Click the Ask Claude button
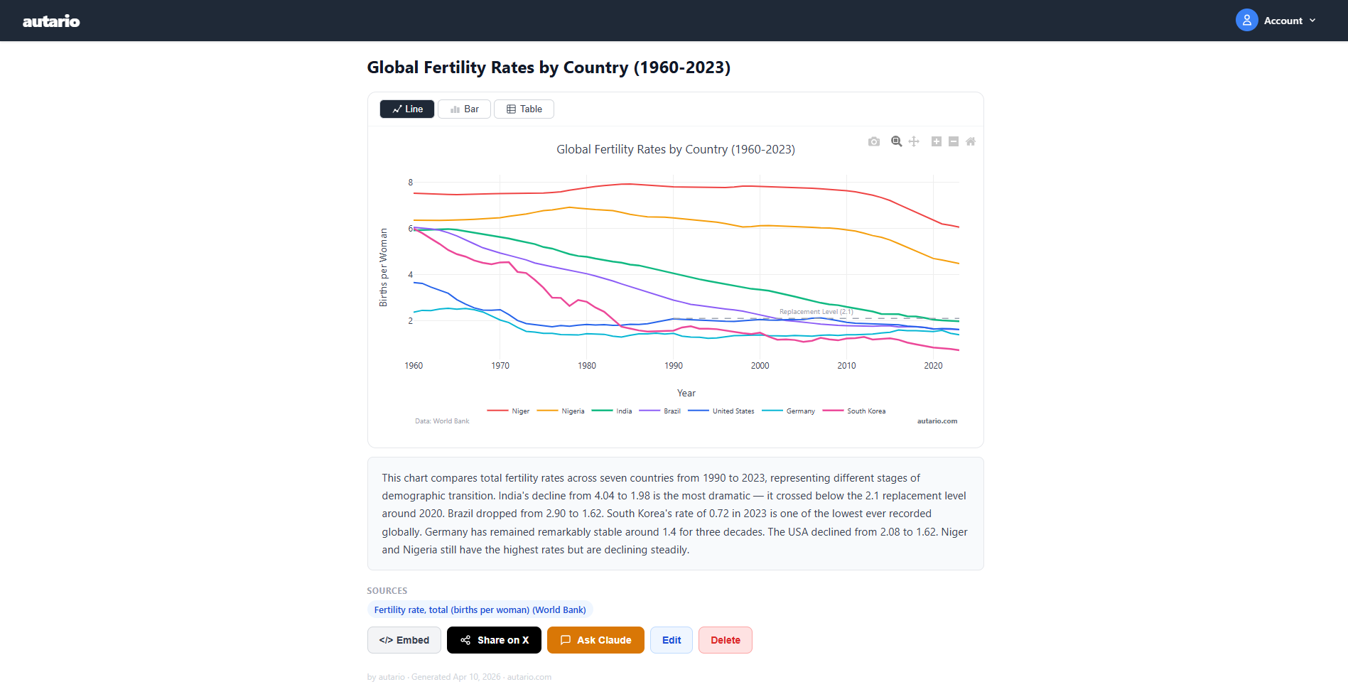Screen dimensions: 1348x699 pyautogui.click(x=595, y=640)
